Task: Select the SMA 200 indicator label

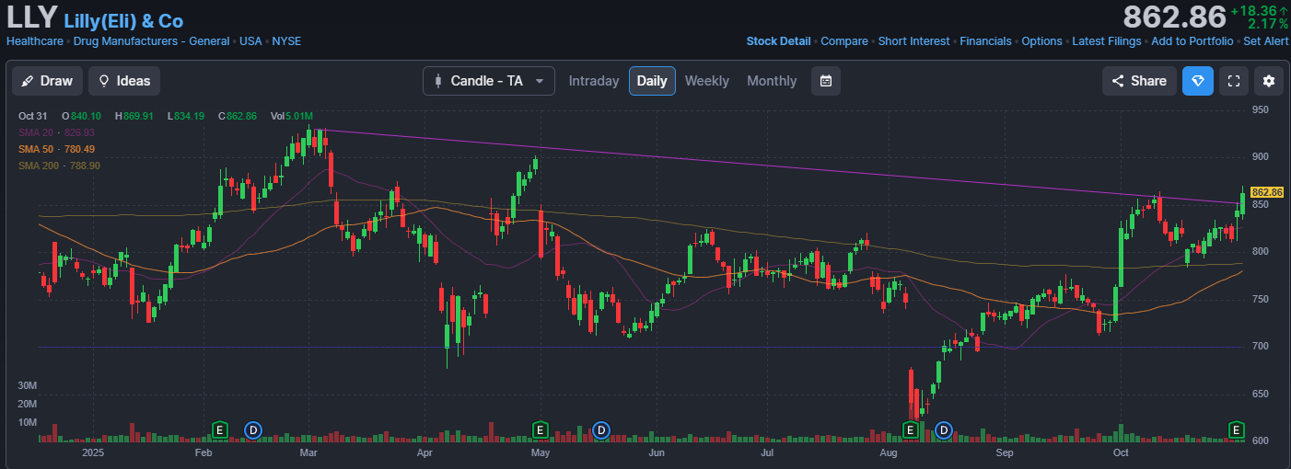Action: coord(60,166)
